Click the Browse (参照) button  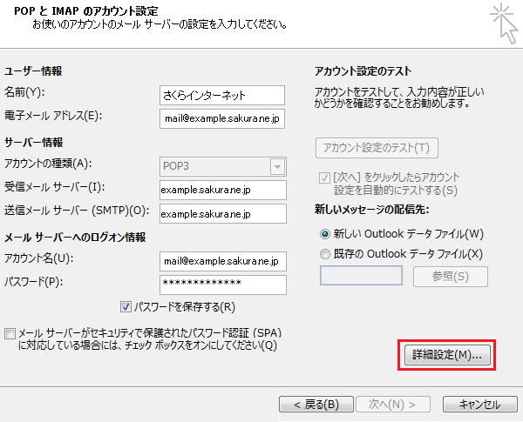(450, 277)
